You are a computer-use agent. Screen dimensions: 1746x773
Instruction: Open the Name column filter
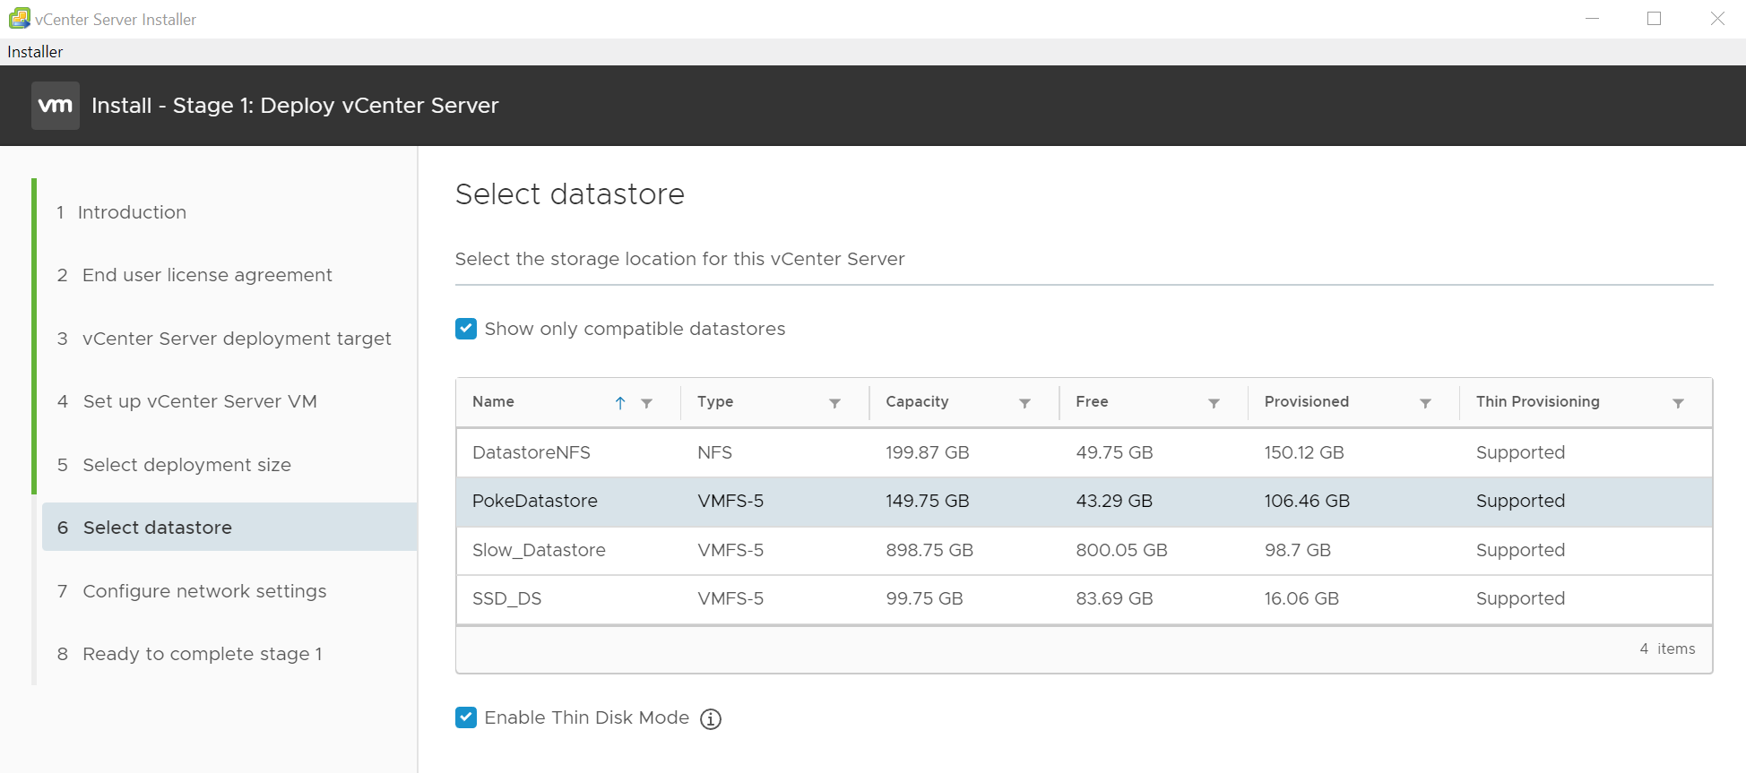pyautogui.click(x=646, y=403)
